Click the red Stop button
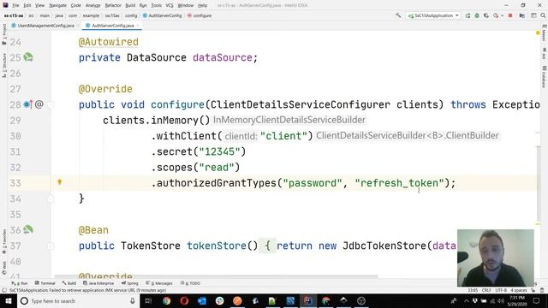548x308 pixels. tap(510, 15)
